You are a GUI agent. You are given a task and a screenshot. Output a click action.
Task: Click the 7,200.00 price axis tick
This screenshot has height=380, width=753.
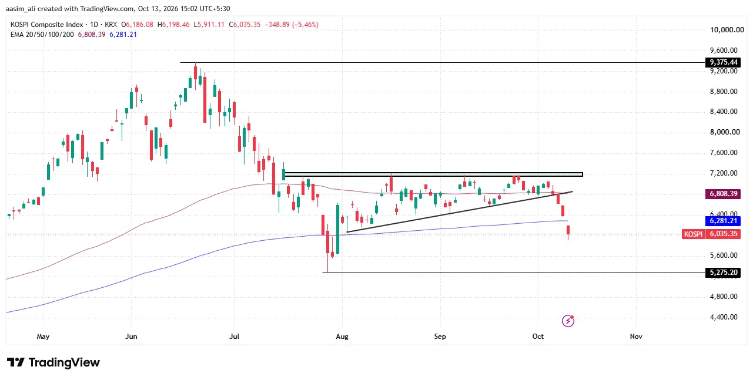724,173
